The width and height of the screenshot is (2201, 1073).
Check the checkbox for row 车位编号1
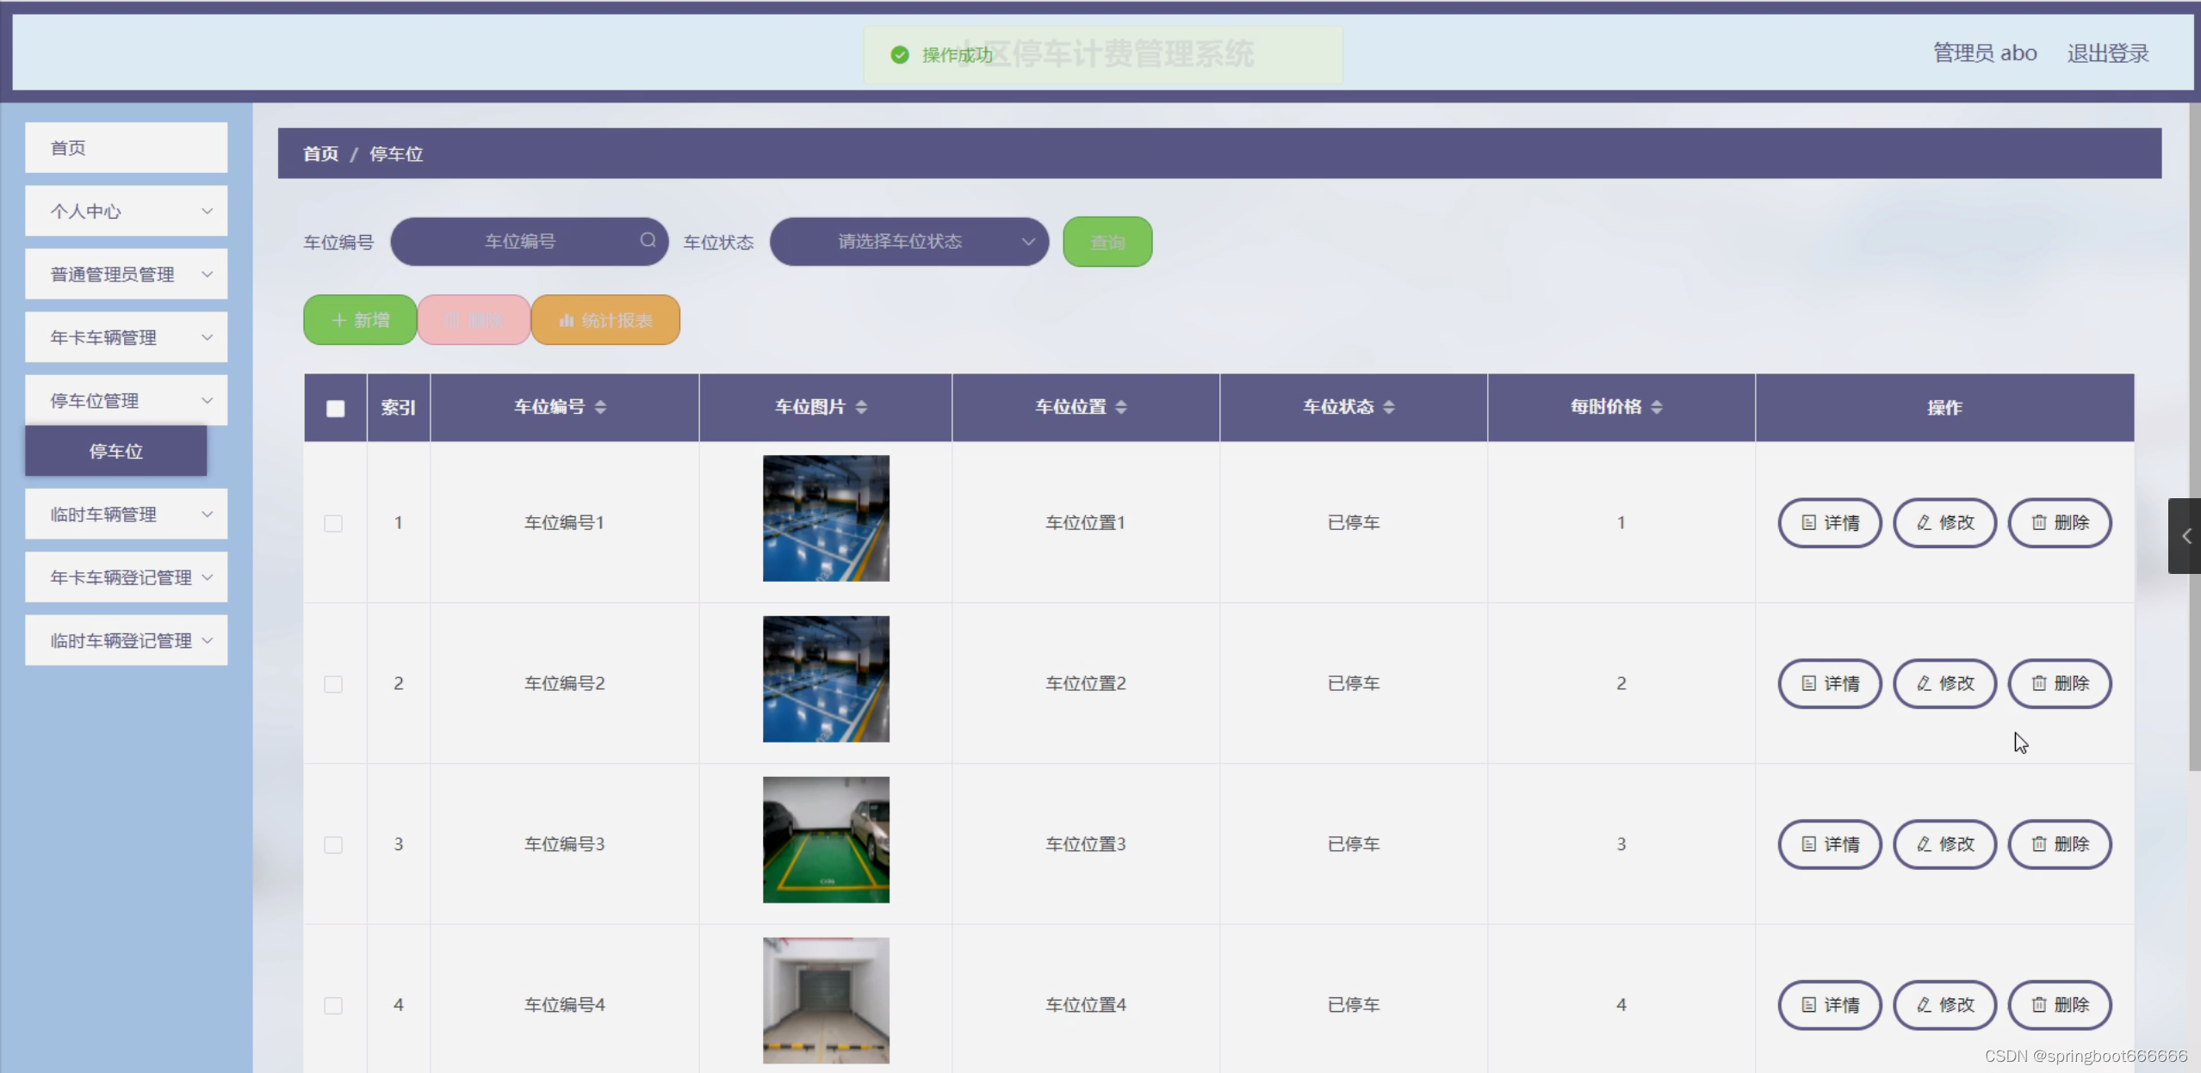[333, 523]
